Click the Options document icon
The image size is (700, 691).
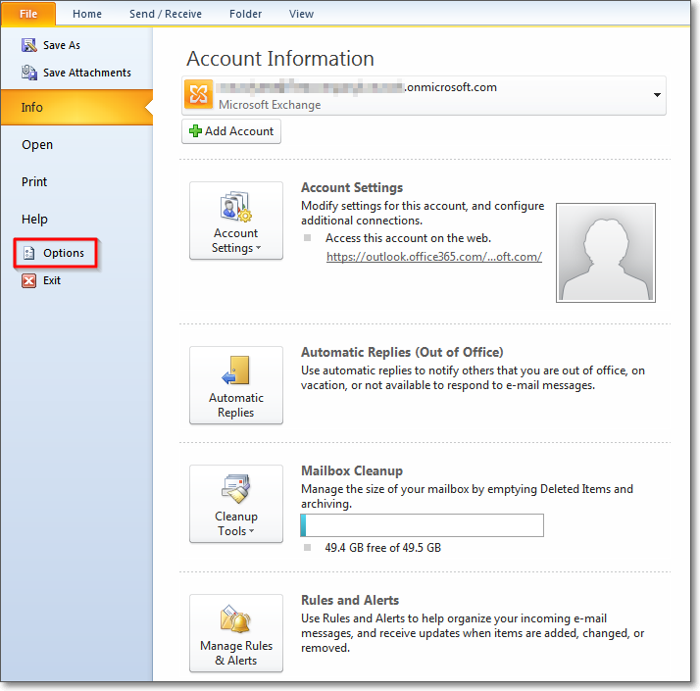tap(29, 253)
